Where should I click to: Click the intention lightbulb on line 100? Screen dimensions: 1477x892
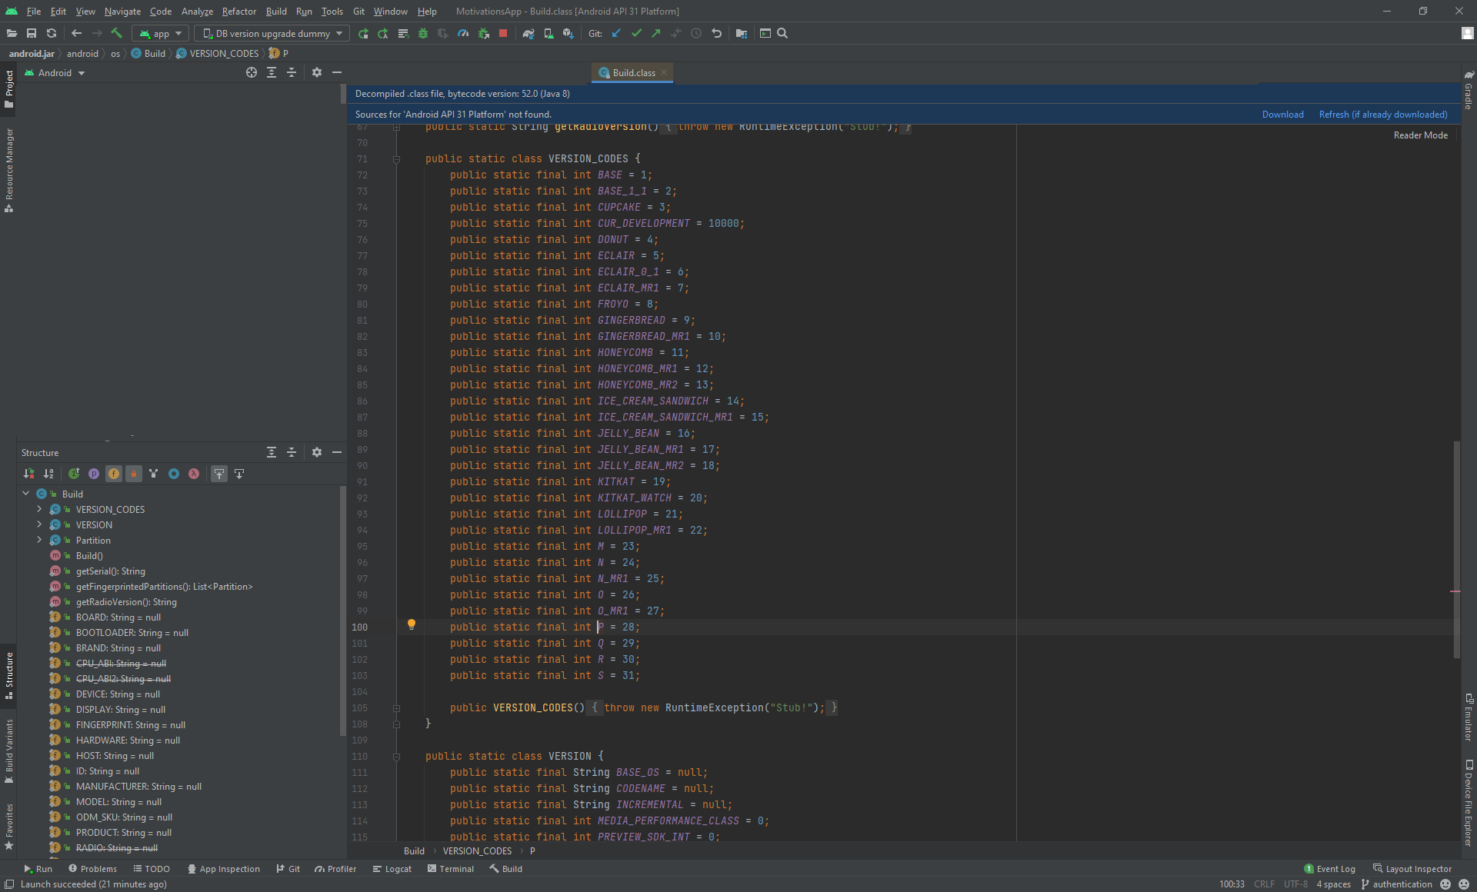click(412, 624)
